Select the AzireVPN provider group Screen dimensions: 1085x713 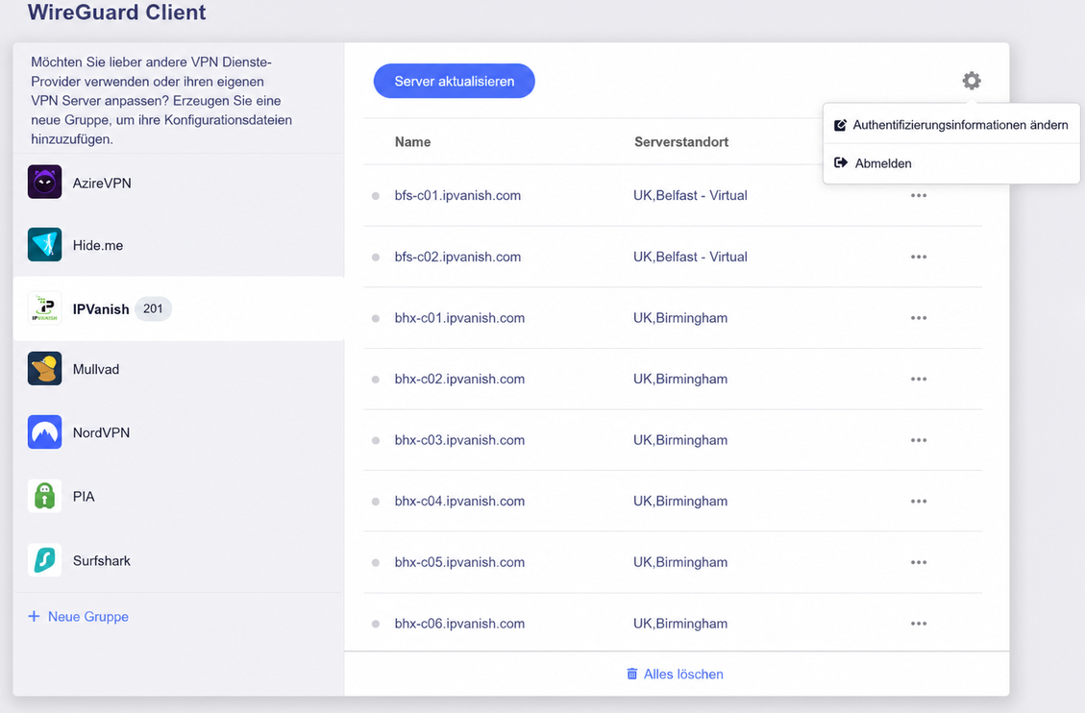(x=179, y=183)
